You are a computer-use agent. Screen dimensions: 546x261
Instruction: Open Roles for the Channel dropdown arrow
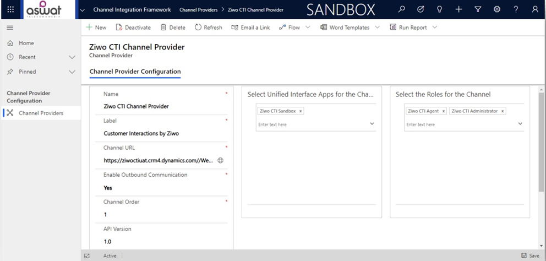pyautogui.click(x=520, y=124)
